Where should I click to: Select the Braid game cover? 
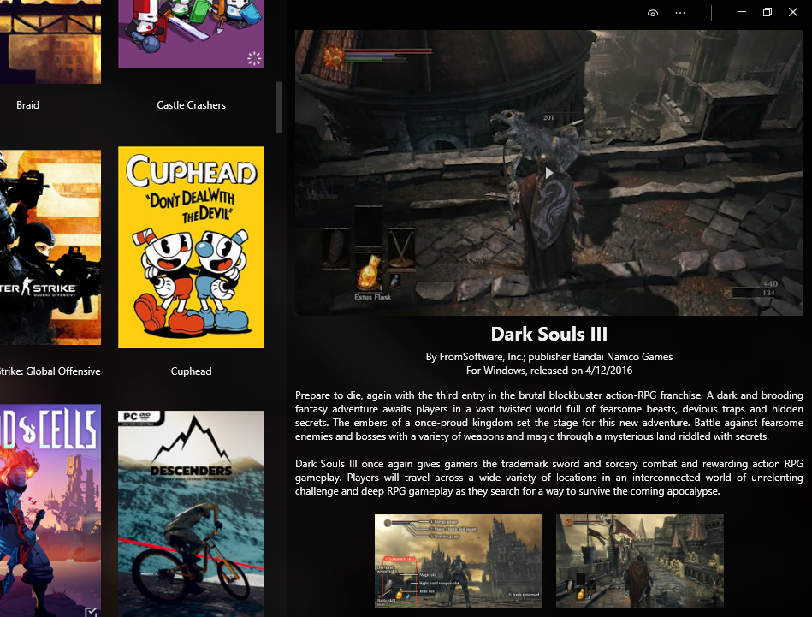50,41
